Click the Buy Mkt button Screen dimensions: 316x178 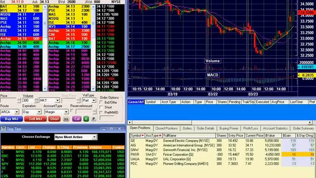(x=11, y=119)
